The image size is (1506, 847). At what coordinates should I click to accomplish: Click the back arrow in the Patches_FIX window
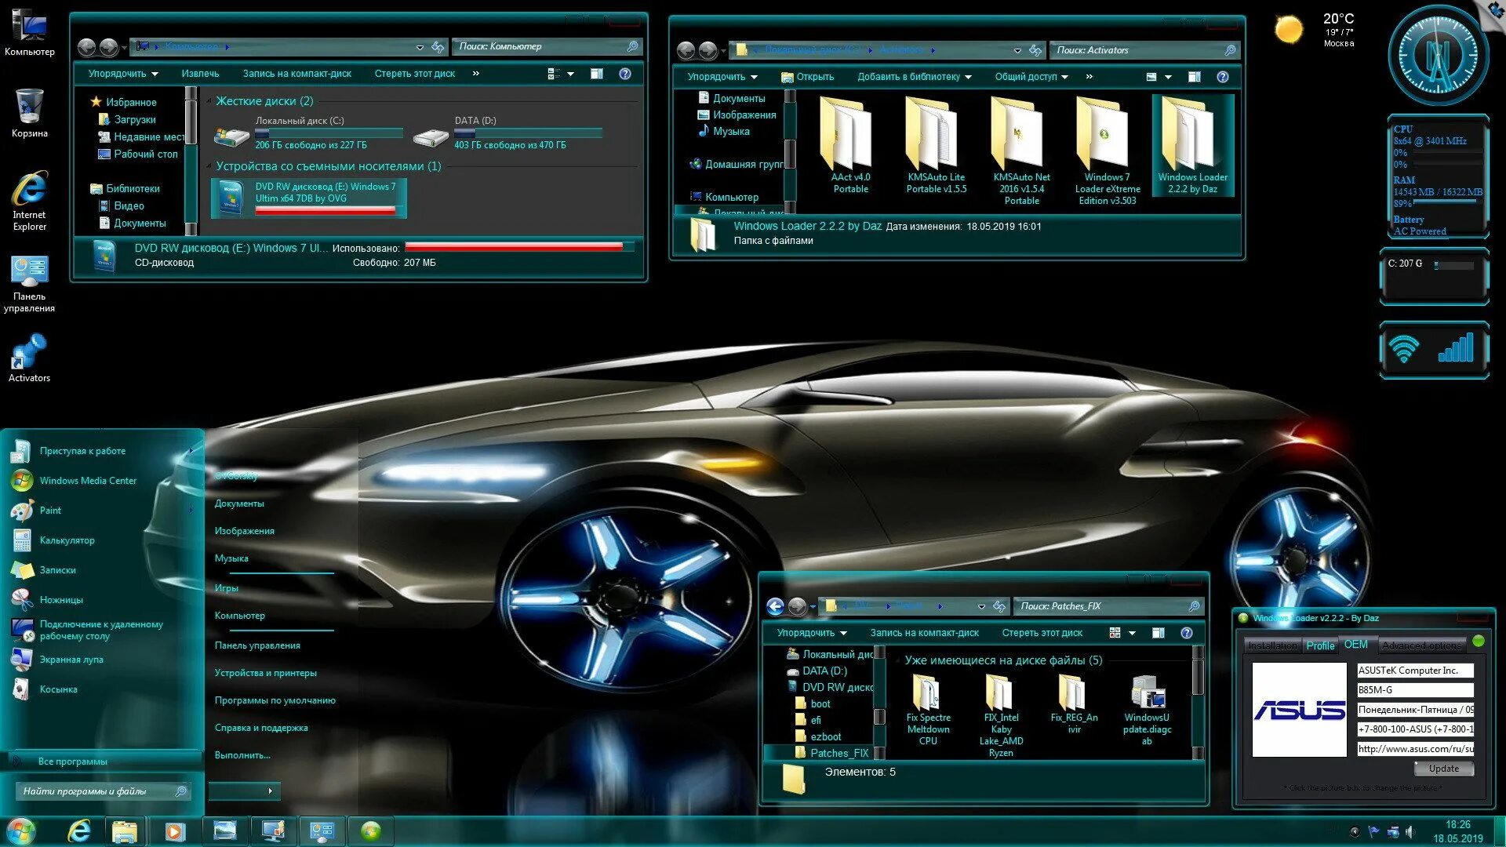click(775, 606)
